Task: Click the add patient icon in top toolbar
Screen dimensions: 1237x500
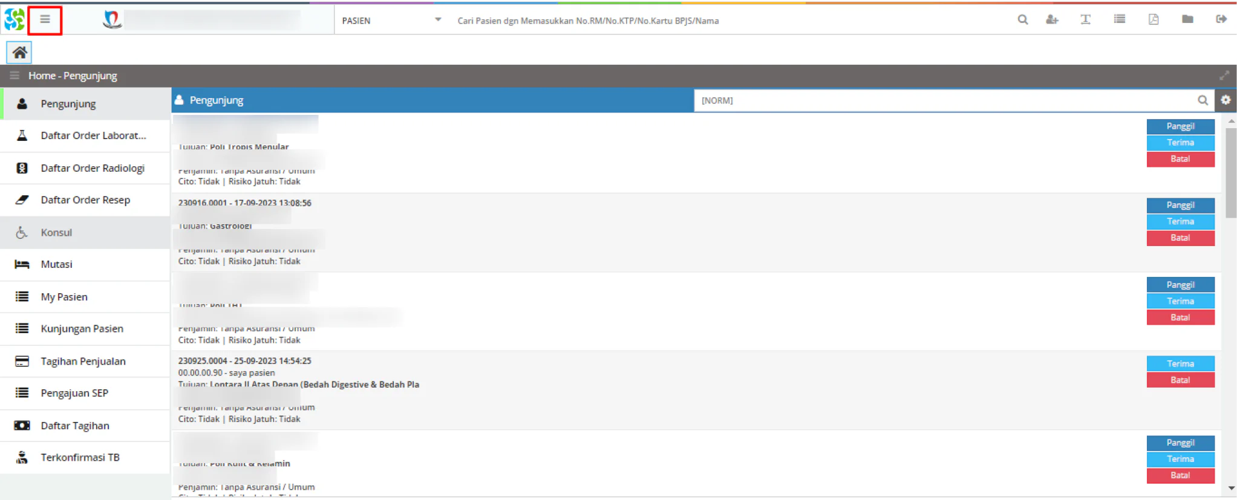Action: click(1052, 20)
